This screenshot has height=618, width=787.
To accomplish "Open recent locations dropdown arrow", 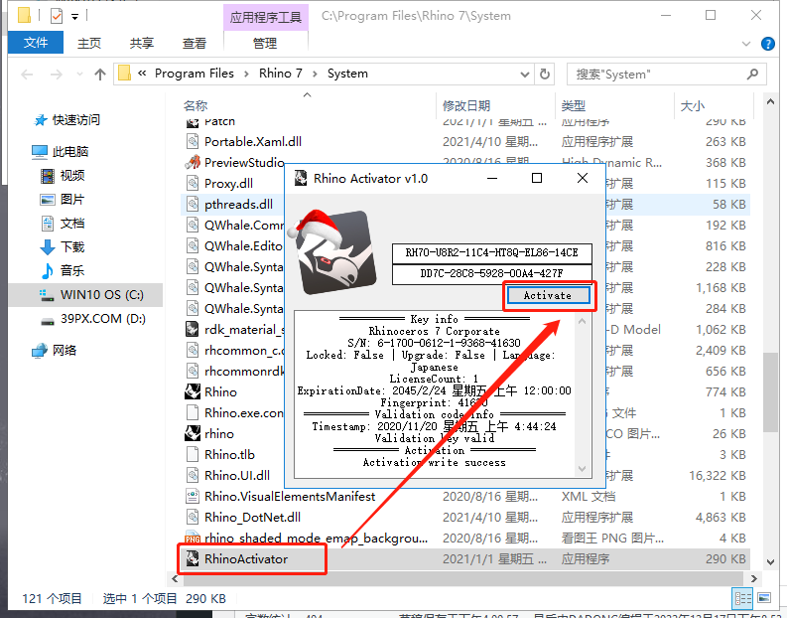I will tap(79, 75).
